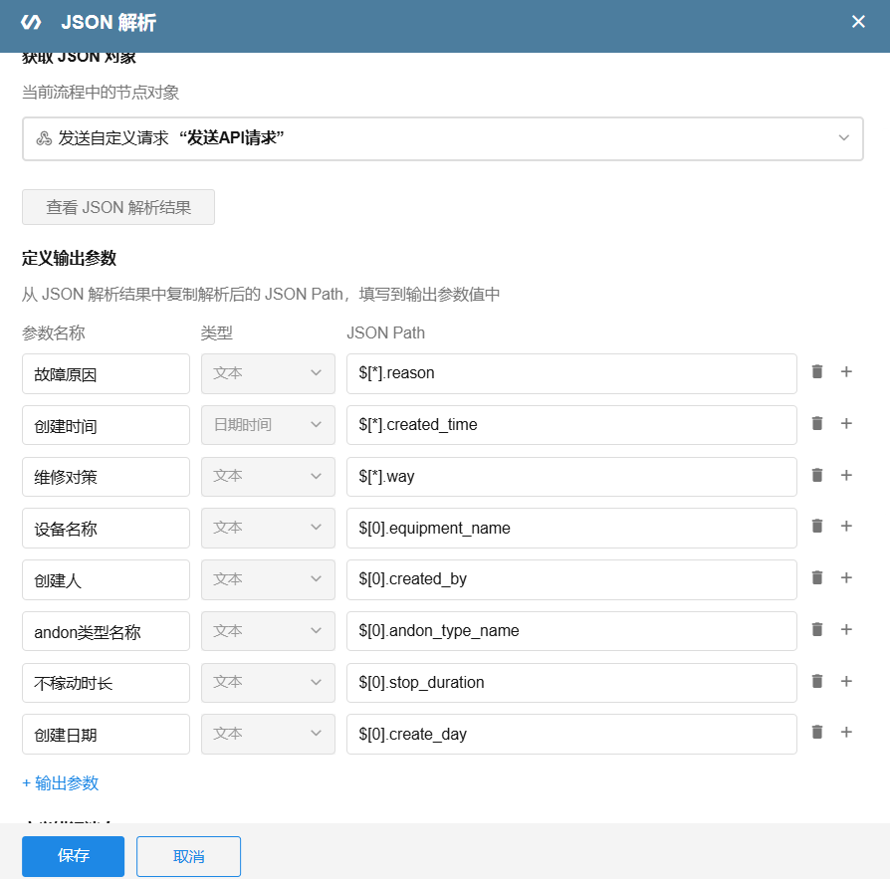Viewport: 890px width, 879px height.
Task: Delete the 维修对策 output parameter
Action: (816, 476)
